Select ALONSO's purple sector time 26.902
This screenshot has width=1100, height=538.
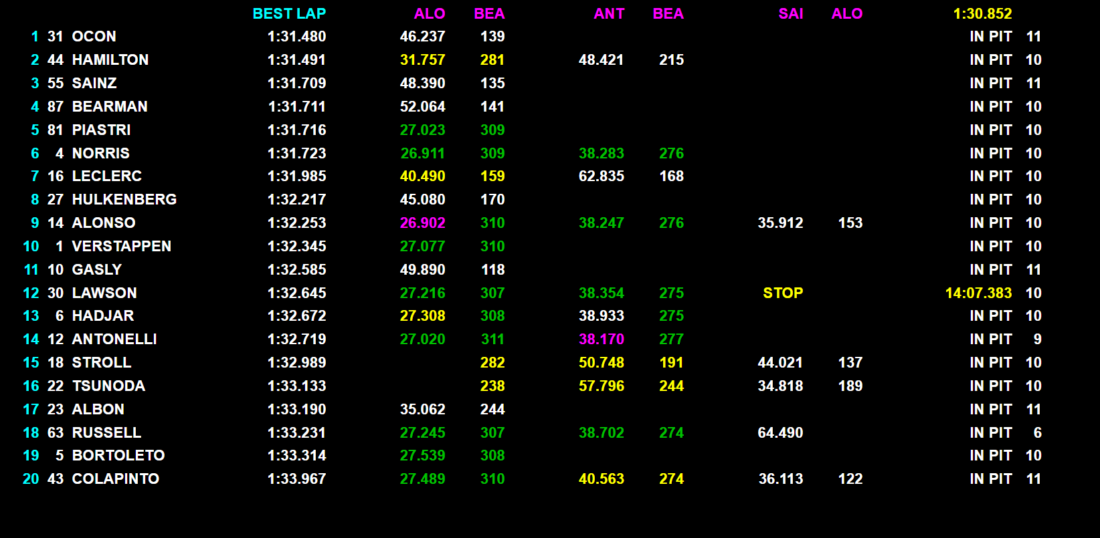coord(422,223)
